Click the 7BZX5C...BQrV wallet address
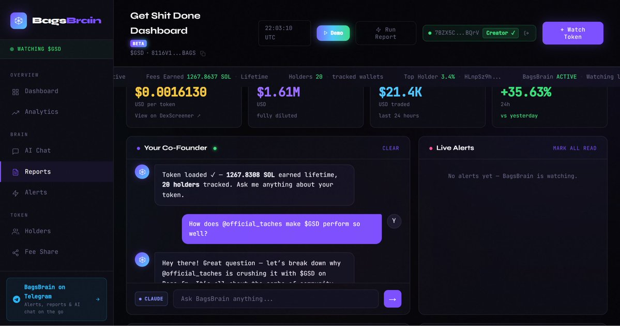Viewport: 620px width, 326px height. tap(457, 33)
